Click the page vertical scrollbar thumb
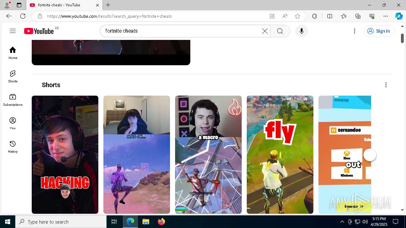The width and height of the screenshot is (406, 228). [402, 38]
